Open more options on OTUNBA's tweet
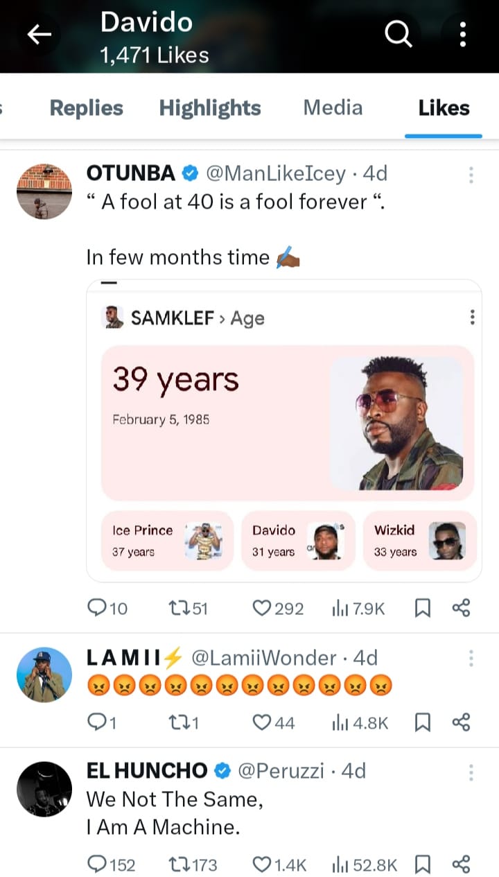This screenshot has height=877, width=499. coord(471,175)
